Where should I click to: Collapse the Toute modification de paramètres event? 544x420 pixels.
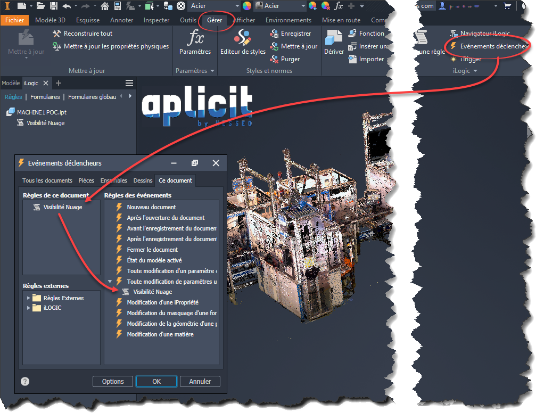pos(110,282)
